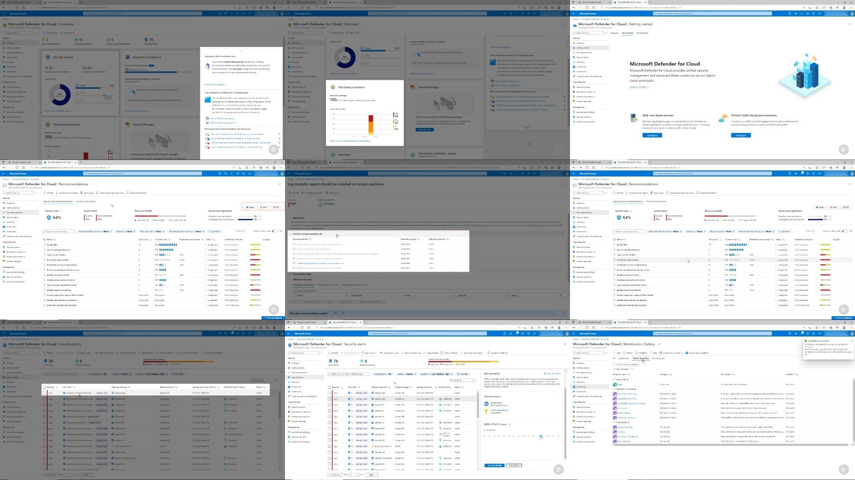This screenshot has width=855, height=480.
Task: Collapse the Community group in Workbooks Gallery
Action: pyautogui.click(x=614, y=422)
